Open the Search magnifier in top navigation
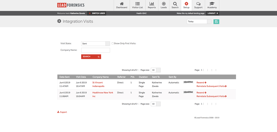Screen dimensions: 277x132 (x=175, y=4)
